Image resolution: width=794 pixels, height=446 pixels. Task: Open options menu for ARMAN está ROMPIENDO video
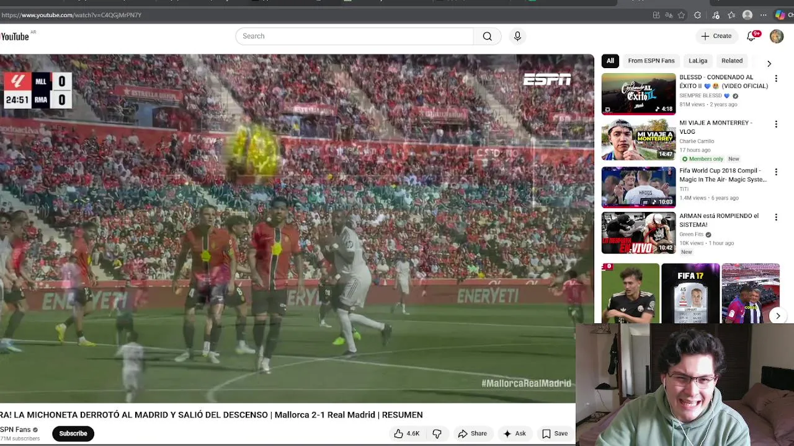(x=776, y=217)
